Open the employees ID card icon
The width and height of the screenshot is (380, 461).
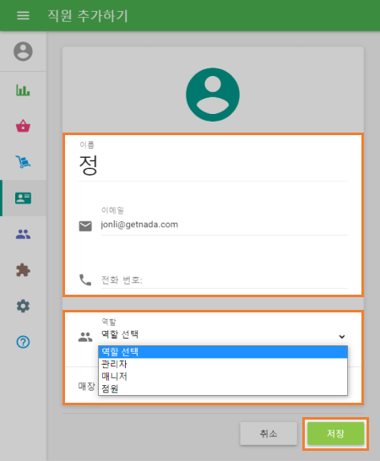[23, 198]
